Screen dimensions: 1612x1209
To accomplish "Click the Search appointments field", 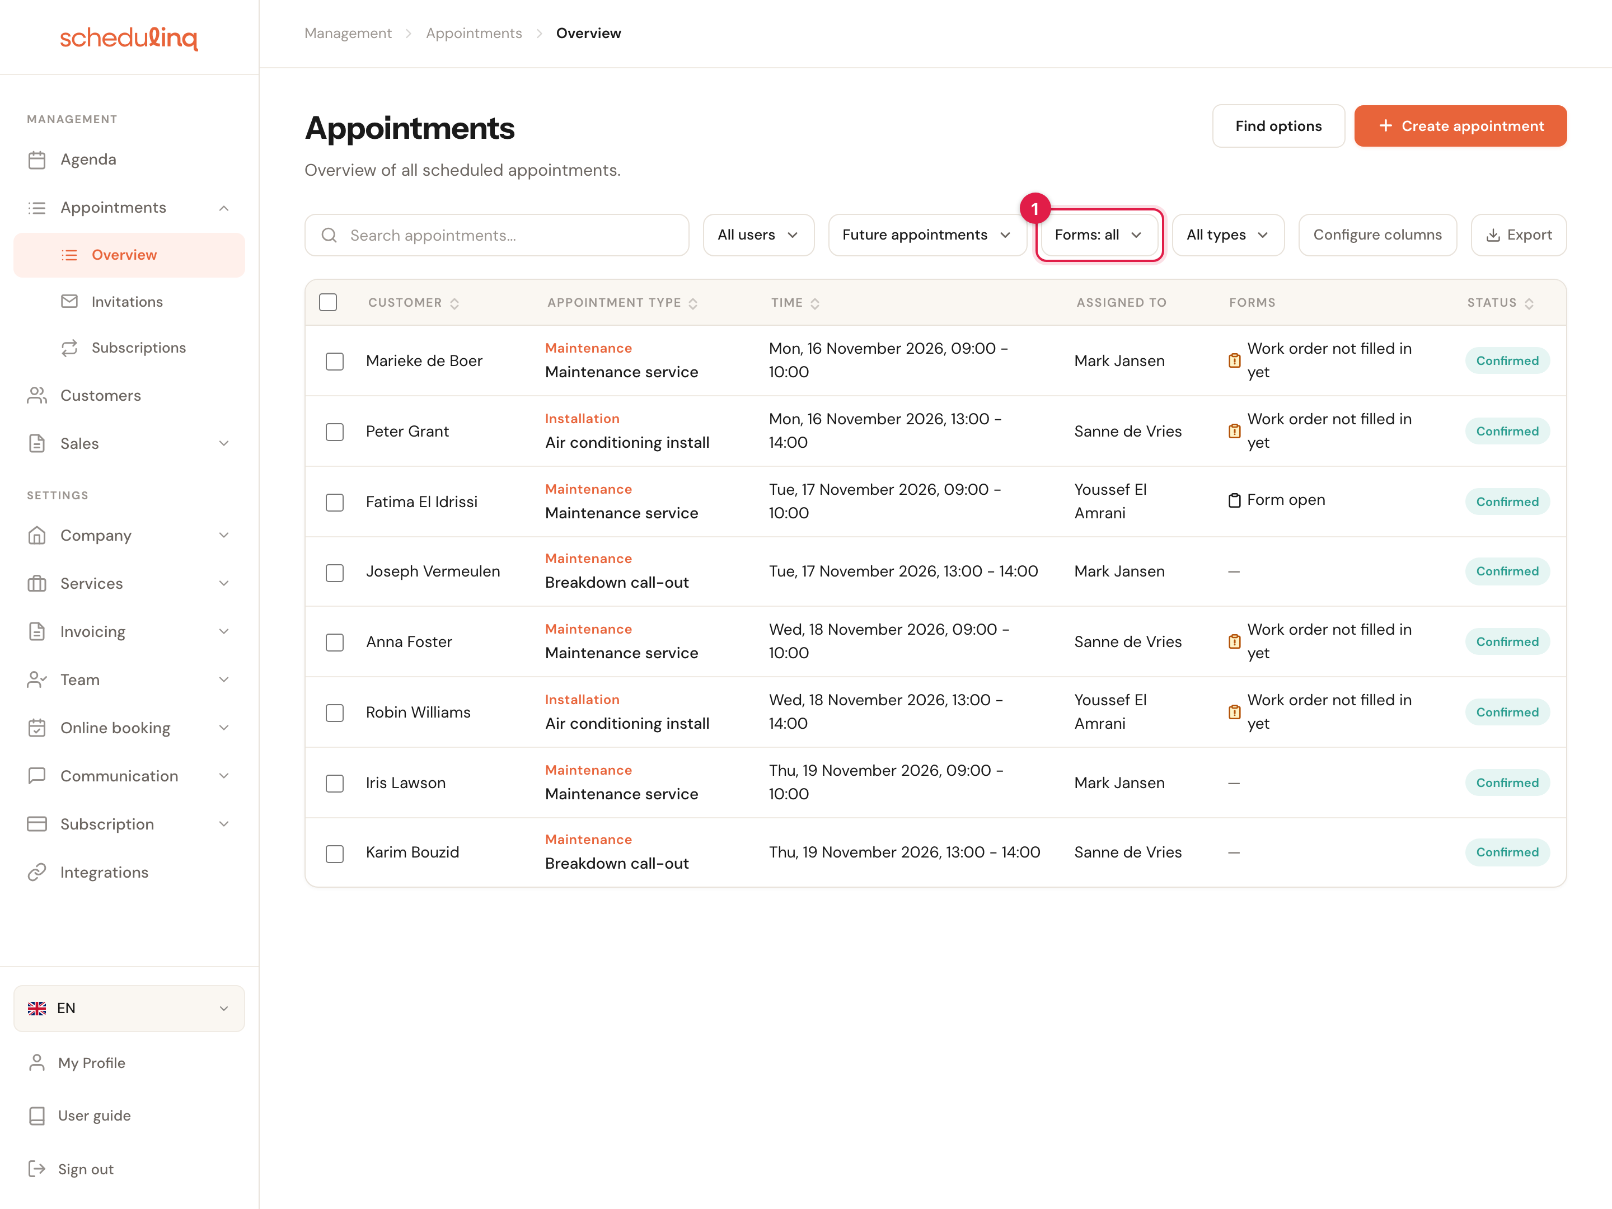I will 497,235.
